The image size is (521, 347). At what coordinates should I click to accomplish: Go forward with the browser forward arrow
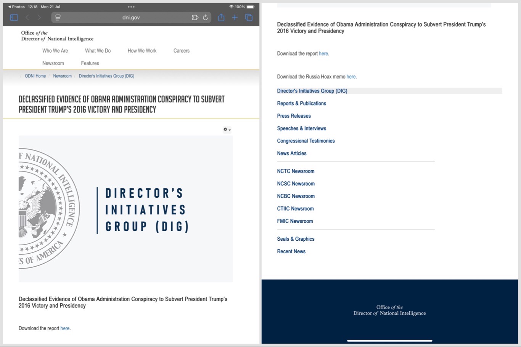[x=39, y=18]
